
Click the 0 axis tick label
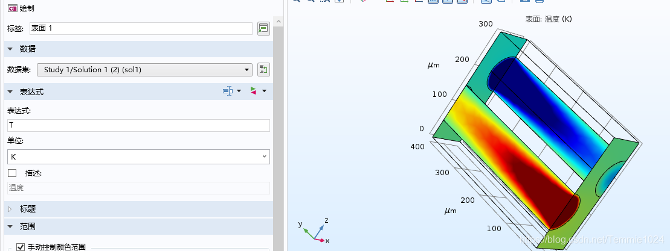421,129
